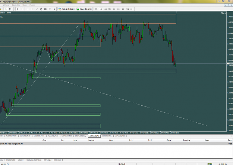
Task: Click the chart tabs left scroll arrow
Action: coord(229,136)
